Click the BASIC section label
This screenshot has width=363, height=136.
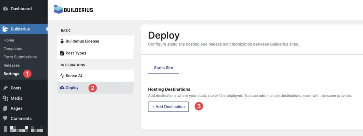(66, 30)
